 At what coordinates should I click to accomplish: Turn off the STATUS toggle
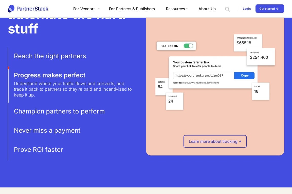[x=188, y=46]
